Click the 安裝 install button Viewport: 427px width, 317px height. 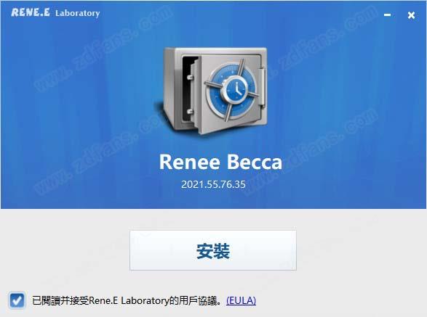pos(213,250)
